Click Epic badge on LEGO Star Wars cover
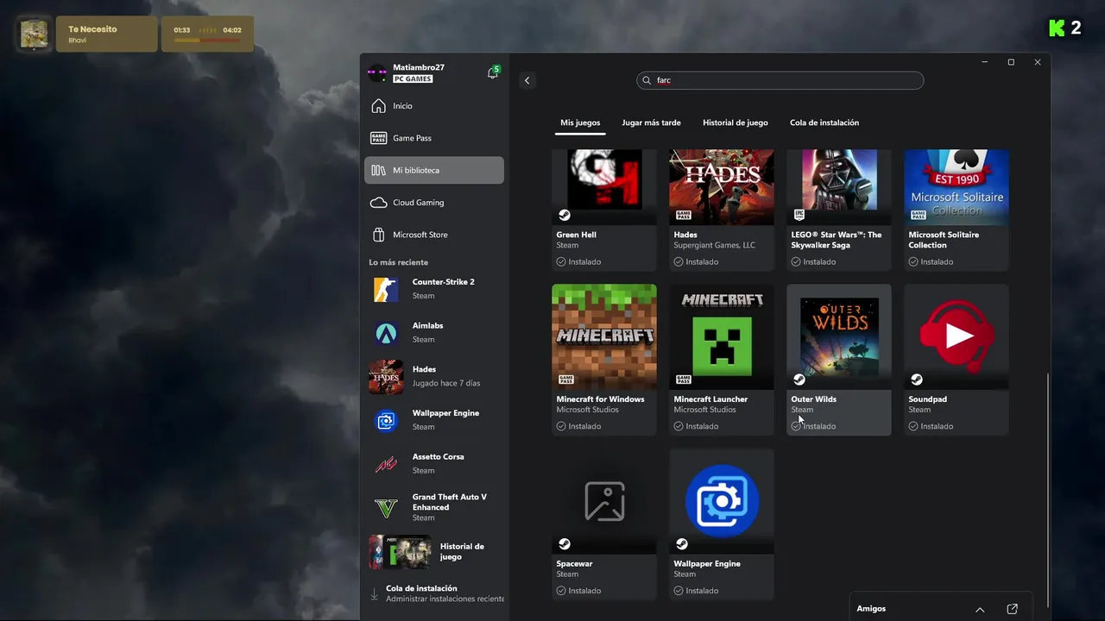The height and width of the screenshot is (621, 1105). (799, 215)
